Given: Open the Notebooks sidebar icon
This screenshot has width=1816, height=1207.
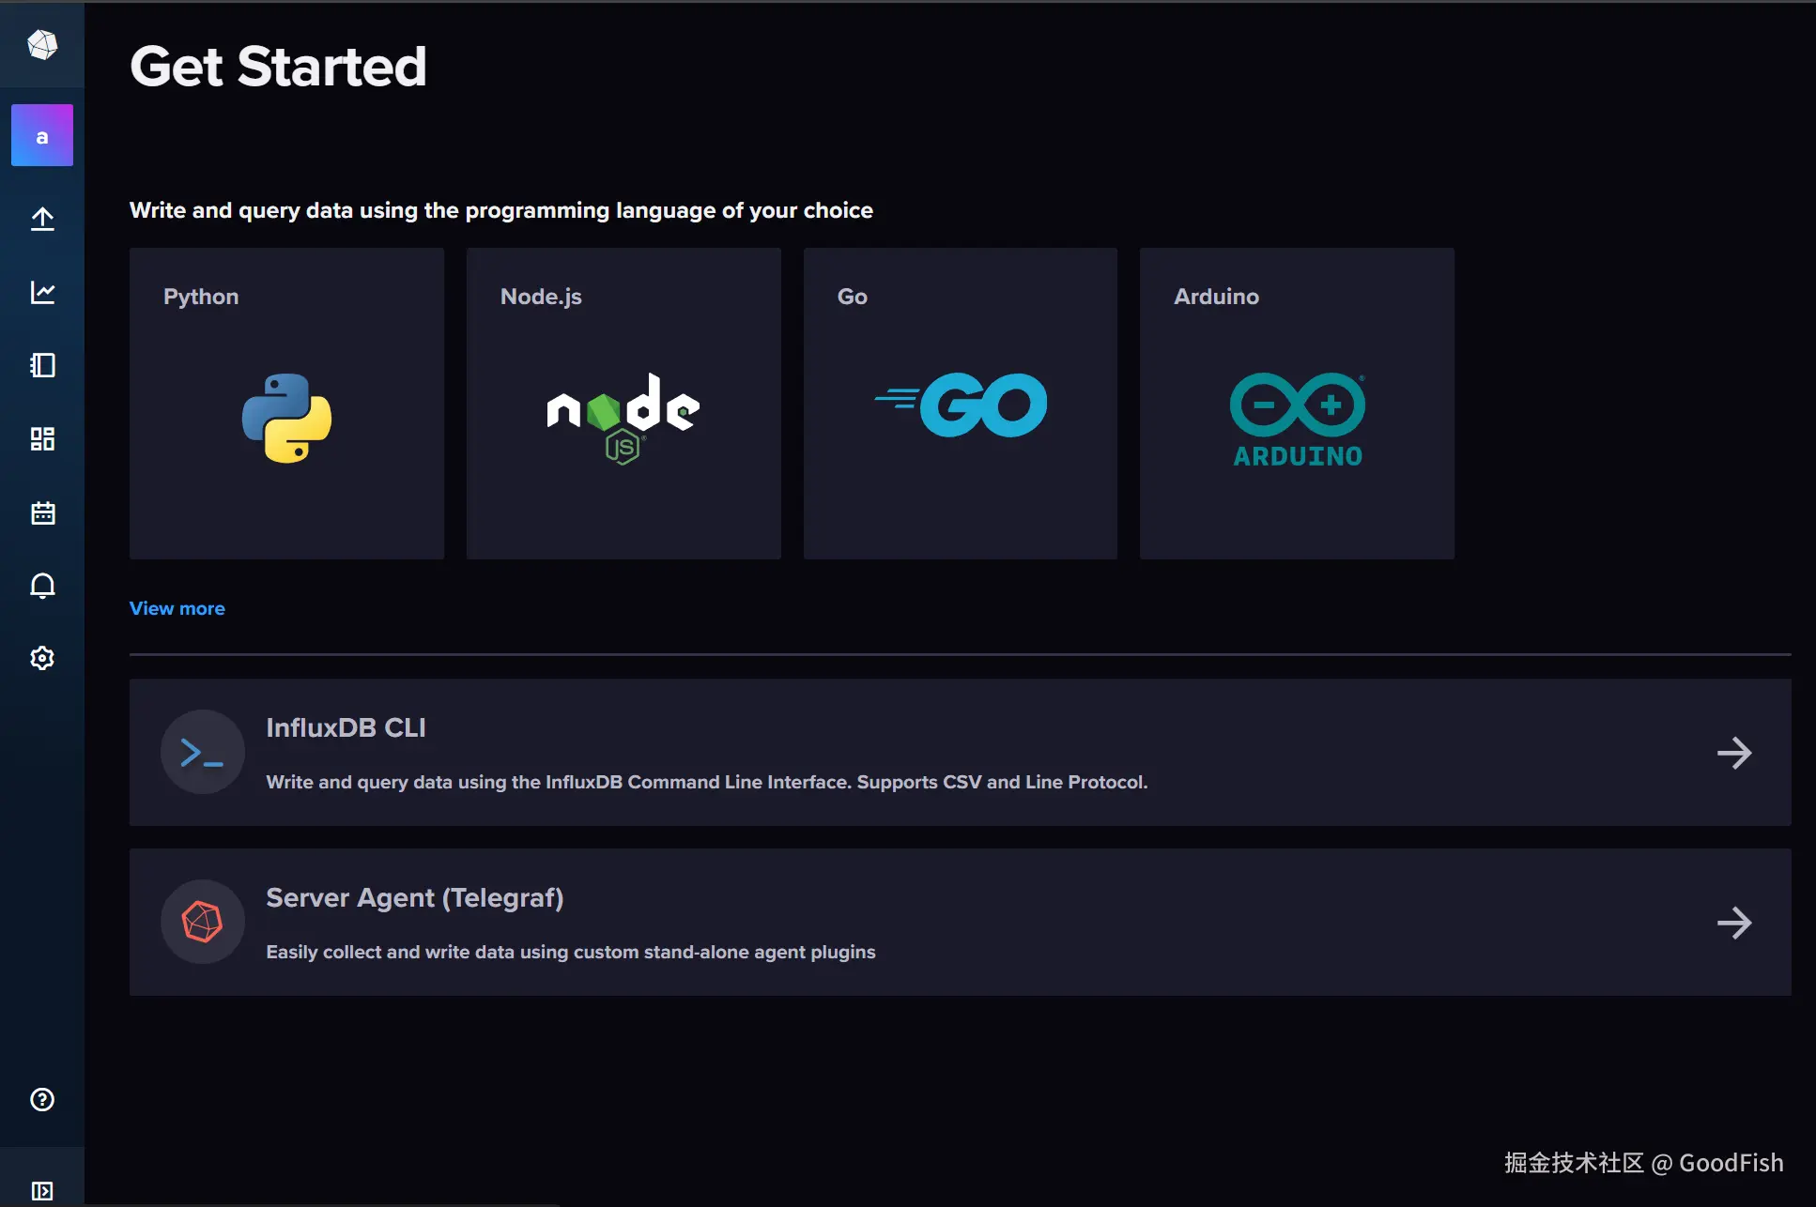Looking at the screenshot, I should (x=42, y=365).
